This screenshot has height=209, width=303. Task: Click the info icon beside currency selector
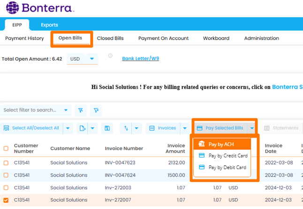(110, 56)
